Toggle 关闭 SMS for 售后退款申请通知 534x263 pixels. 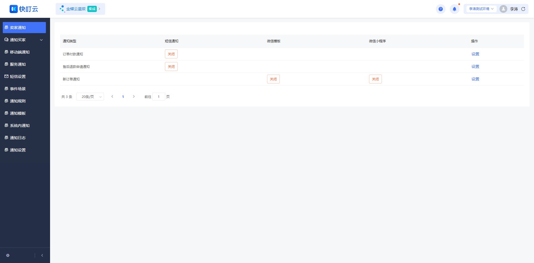(x=171, y=67)
